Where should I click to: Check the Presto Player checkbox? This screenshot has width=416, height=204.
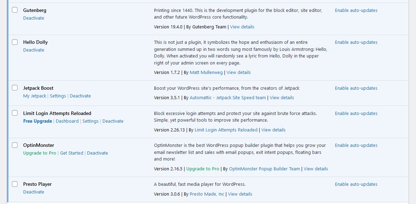(x=15, y=184)
